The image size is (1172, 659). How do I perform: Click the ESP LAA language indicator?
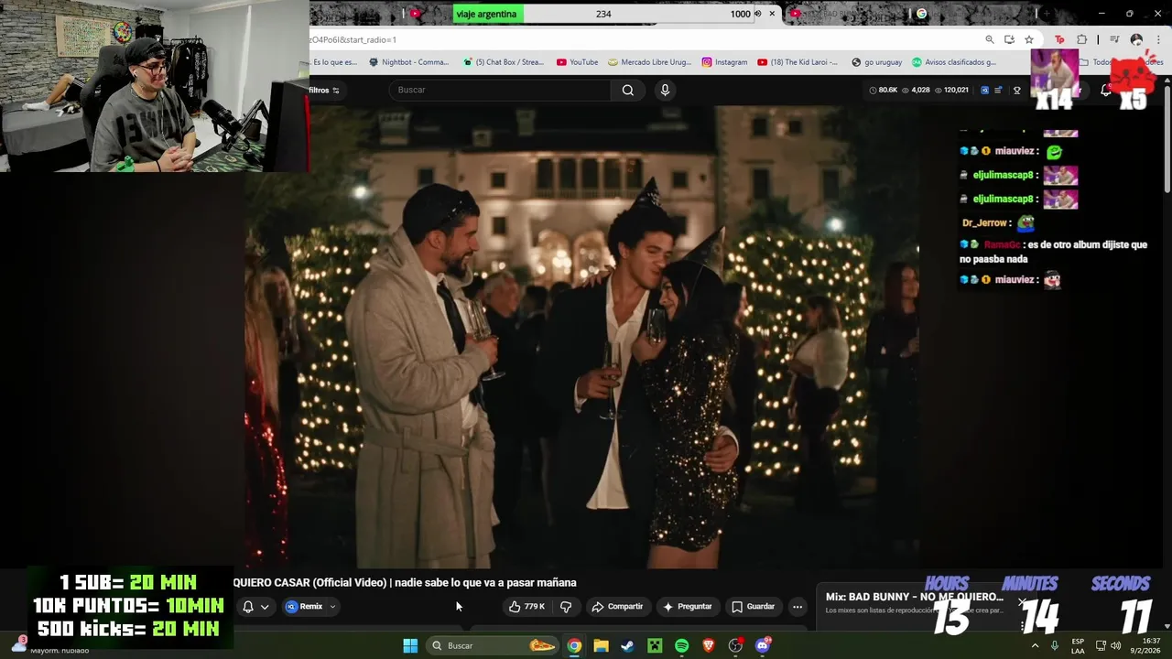pyautogui.click(x=1078, y=645)
